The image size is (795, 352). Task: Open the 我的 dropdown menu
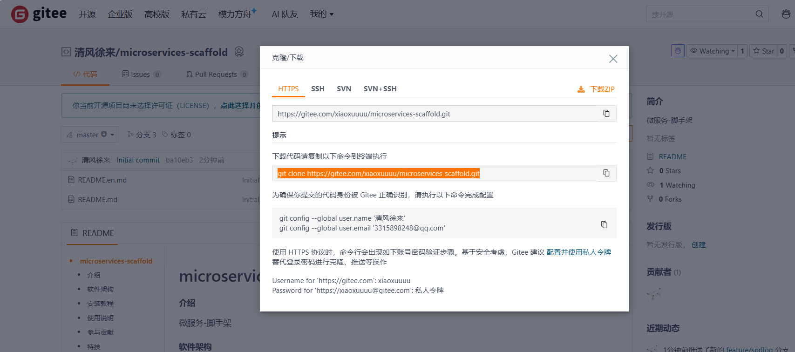coord(322,14)
